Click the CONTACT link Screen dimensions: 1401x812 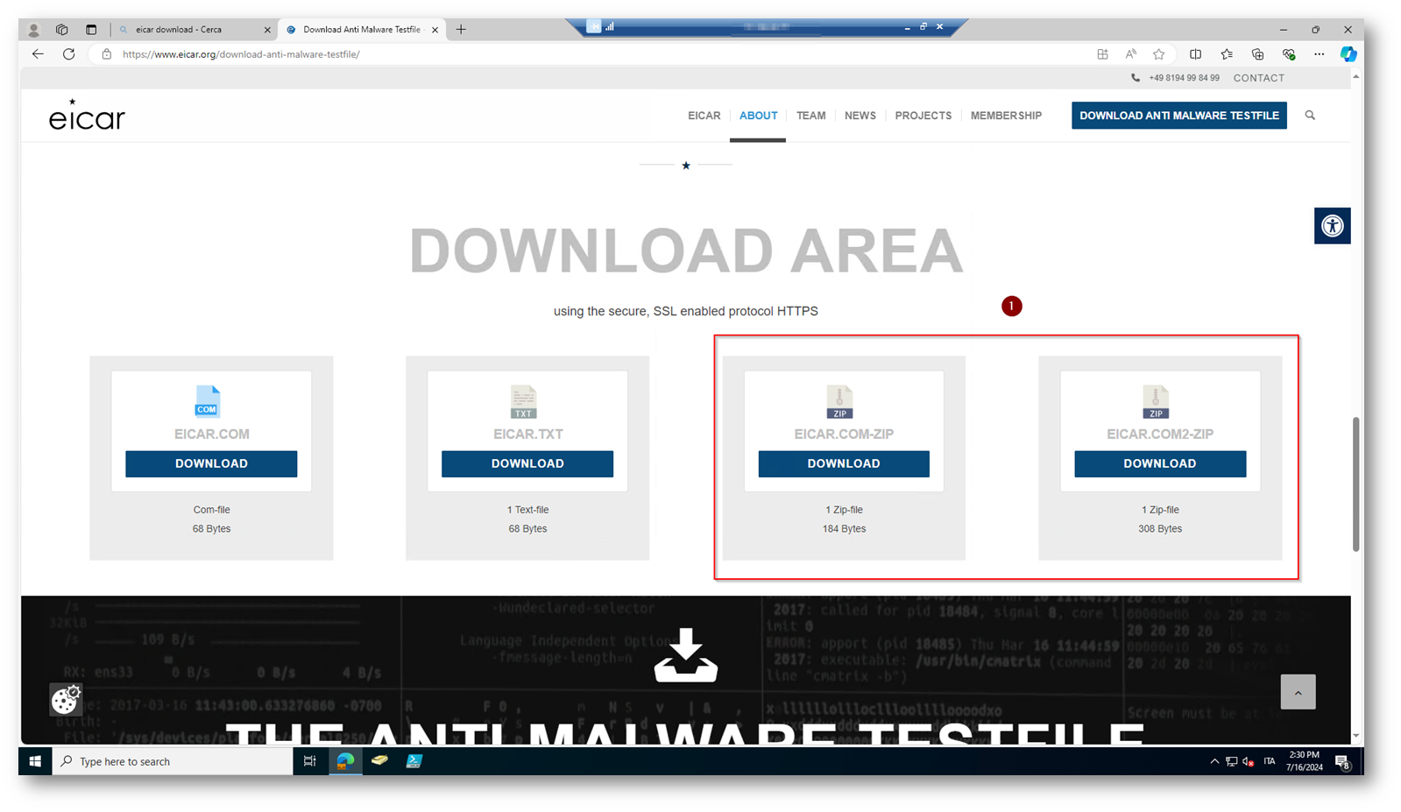(1258, 78)
